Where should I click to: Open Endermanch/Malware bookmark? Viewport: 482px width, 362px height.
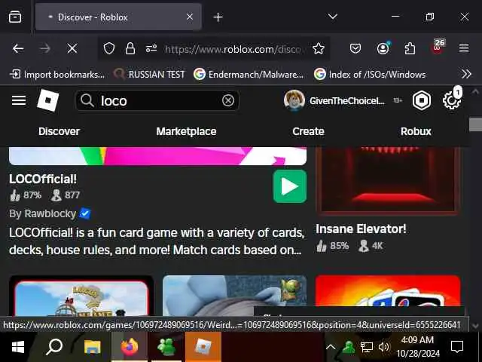tap(249, 74)
